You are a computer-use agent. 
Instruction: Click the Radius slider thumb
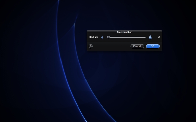[x=108, y=37]
